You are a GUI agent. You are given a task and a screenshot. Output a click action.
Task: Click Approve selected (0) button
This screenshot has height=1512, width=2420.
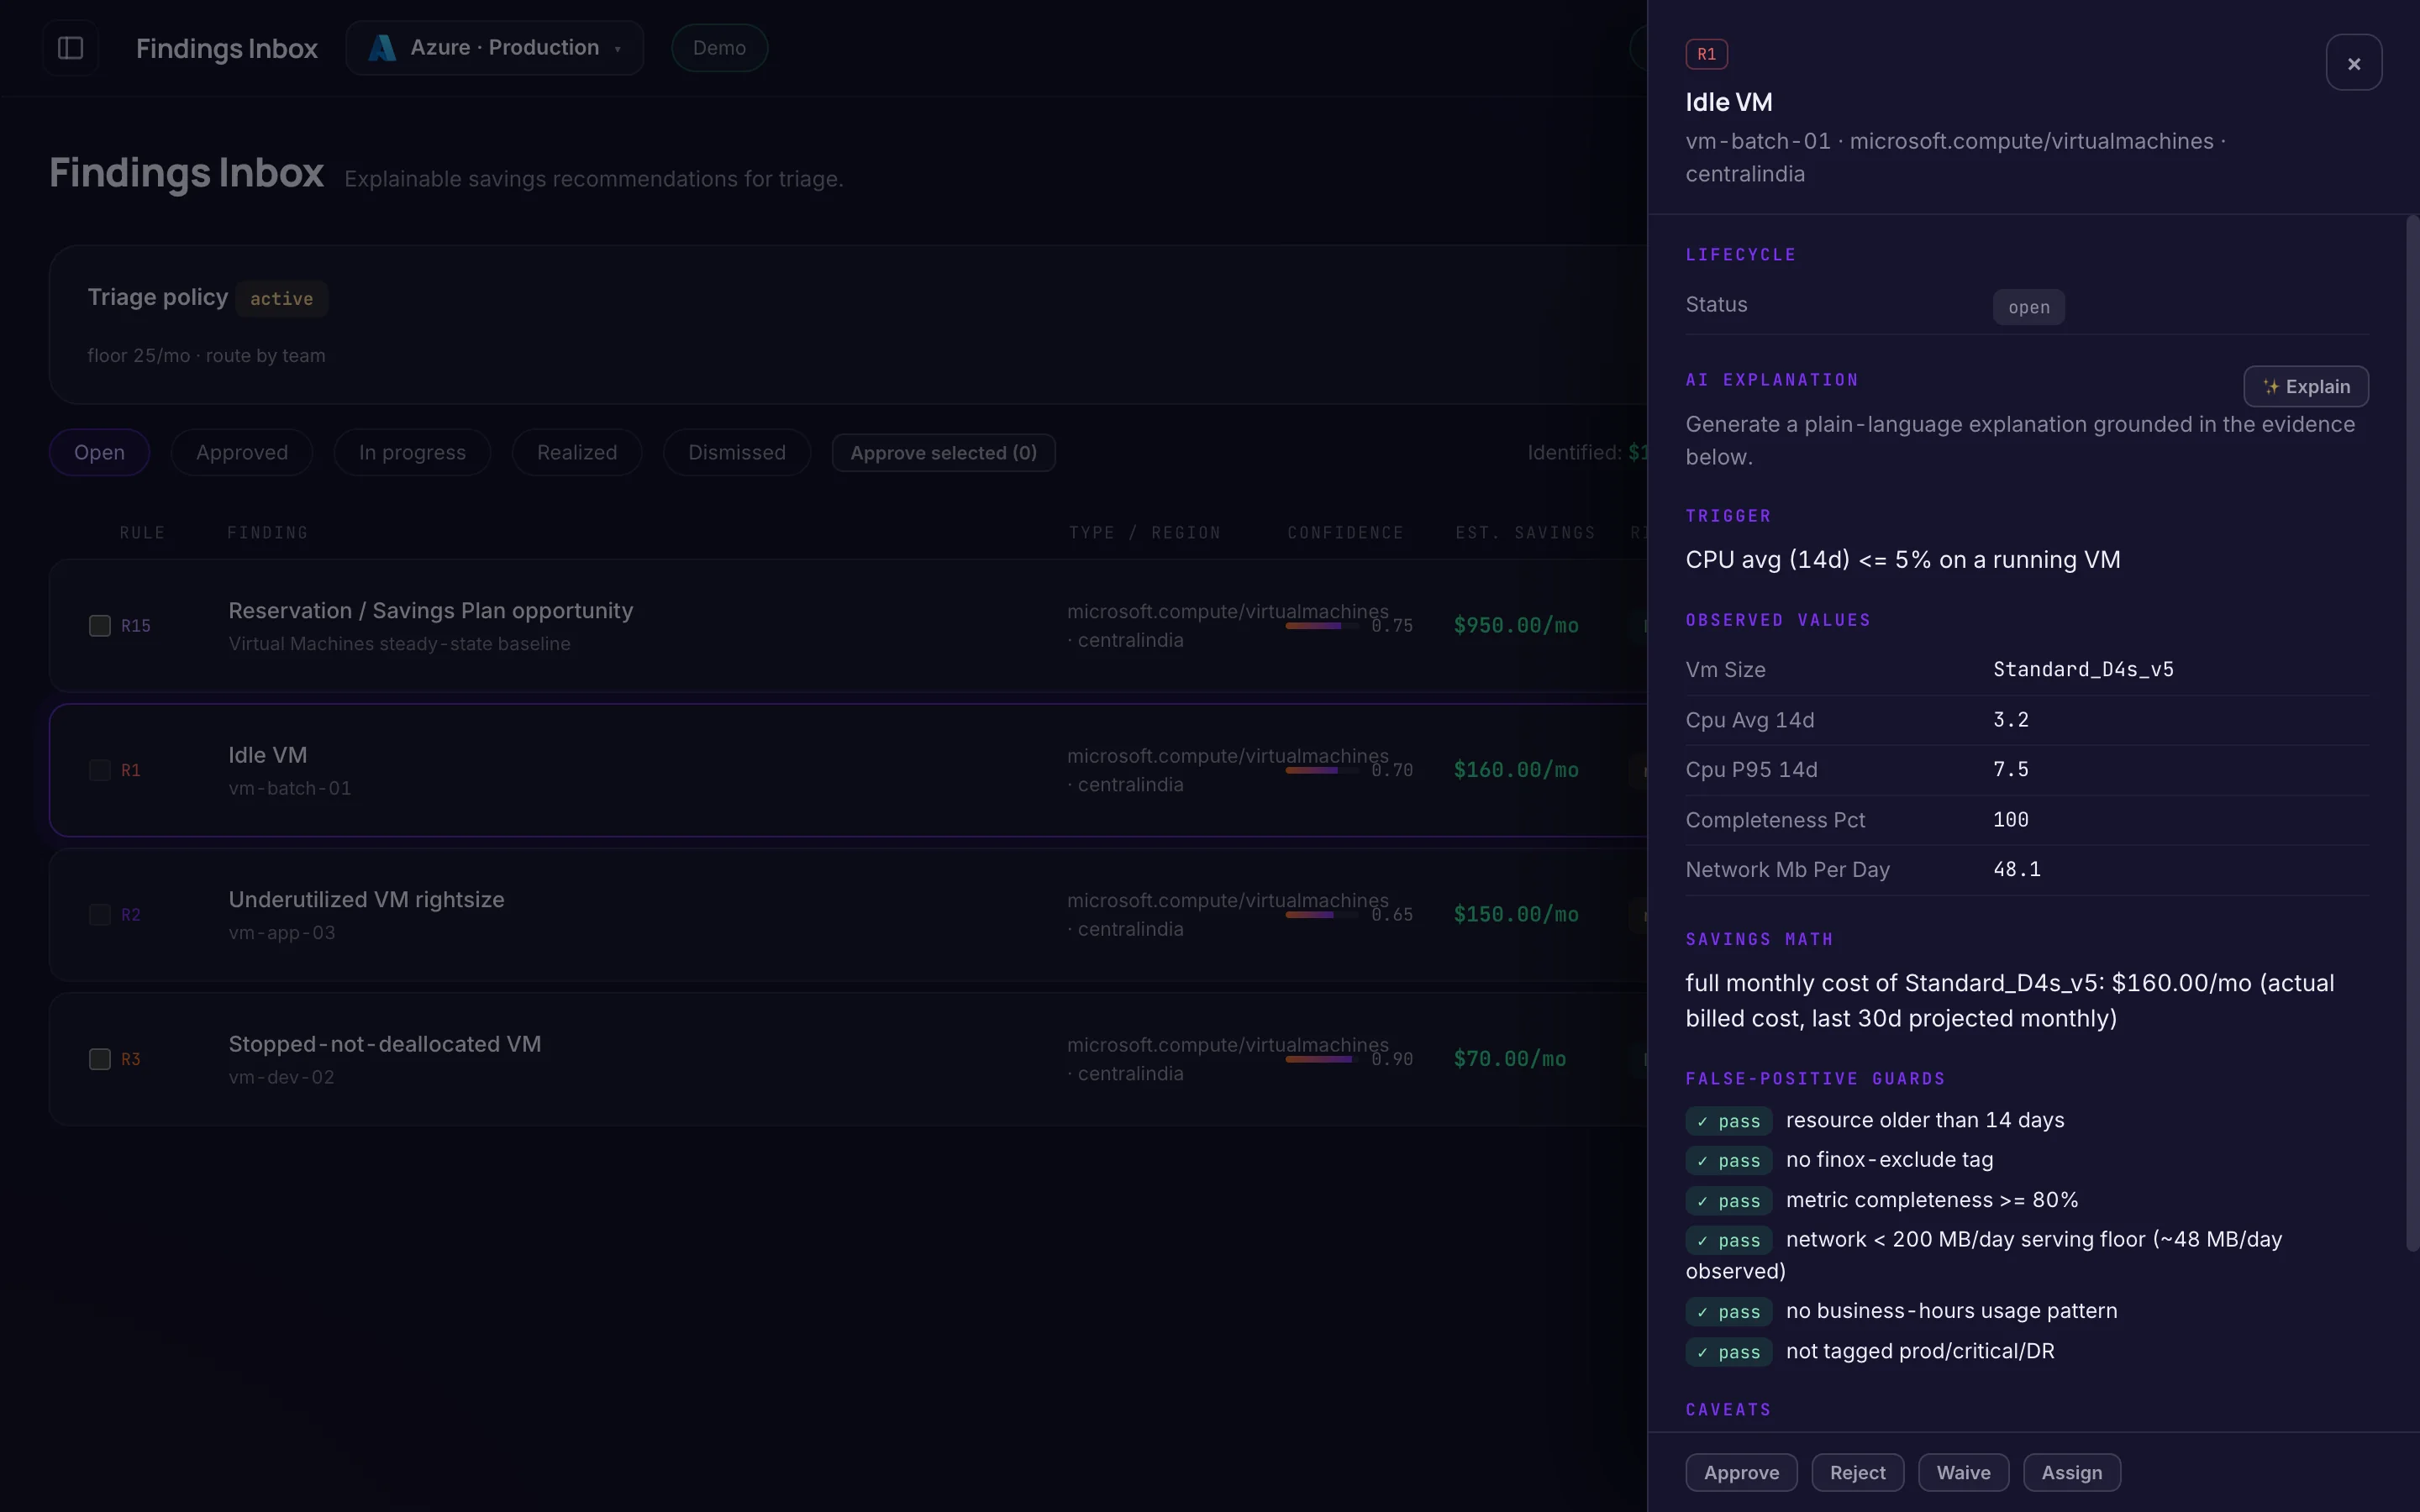pyautogui.click(x=943, y=453)
